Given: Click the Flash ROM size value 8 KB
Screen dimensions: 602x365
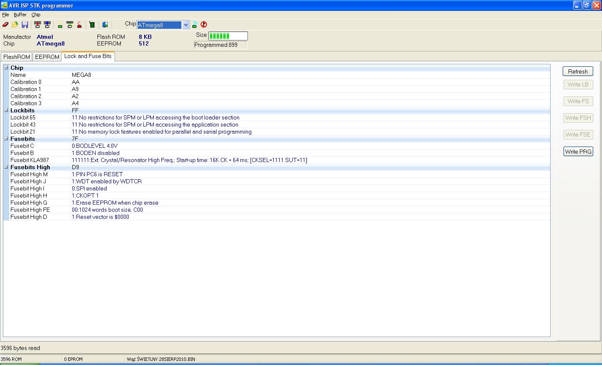Looking at the screenshot, I should [x=145, y=37].
